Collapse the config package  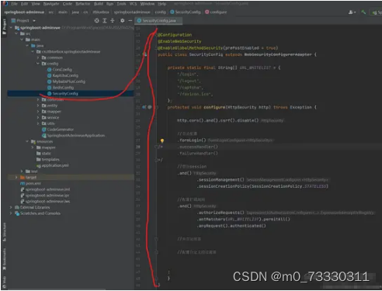tap(38, 64)
